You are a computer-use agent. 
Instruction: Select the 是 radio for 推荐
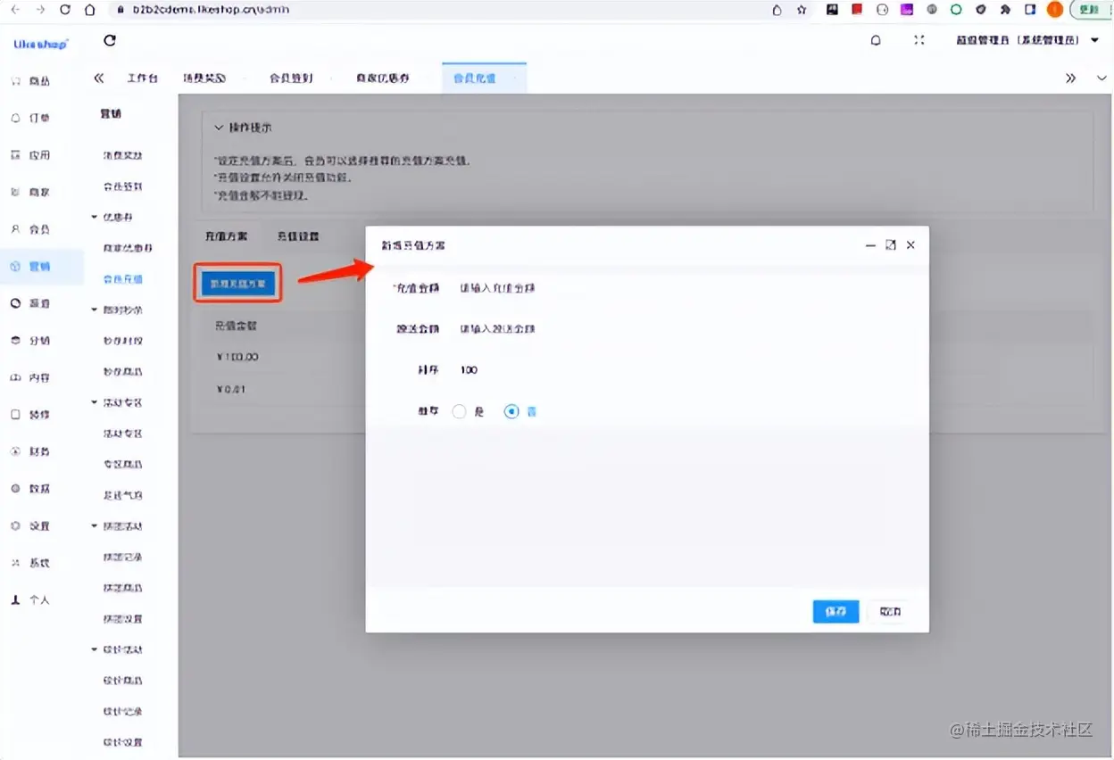point(459,411)
